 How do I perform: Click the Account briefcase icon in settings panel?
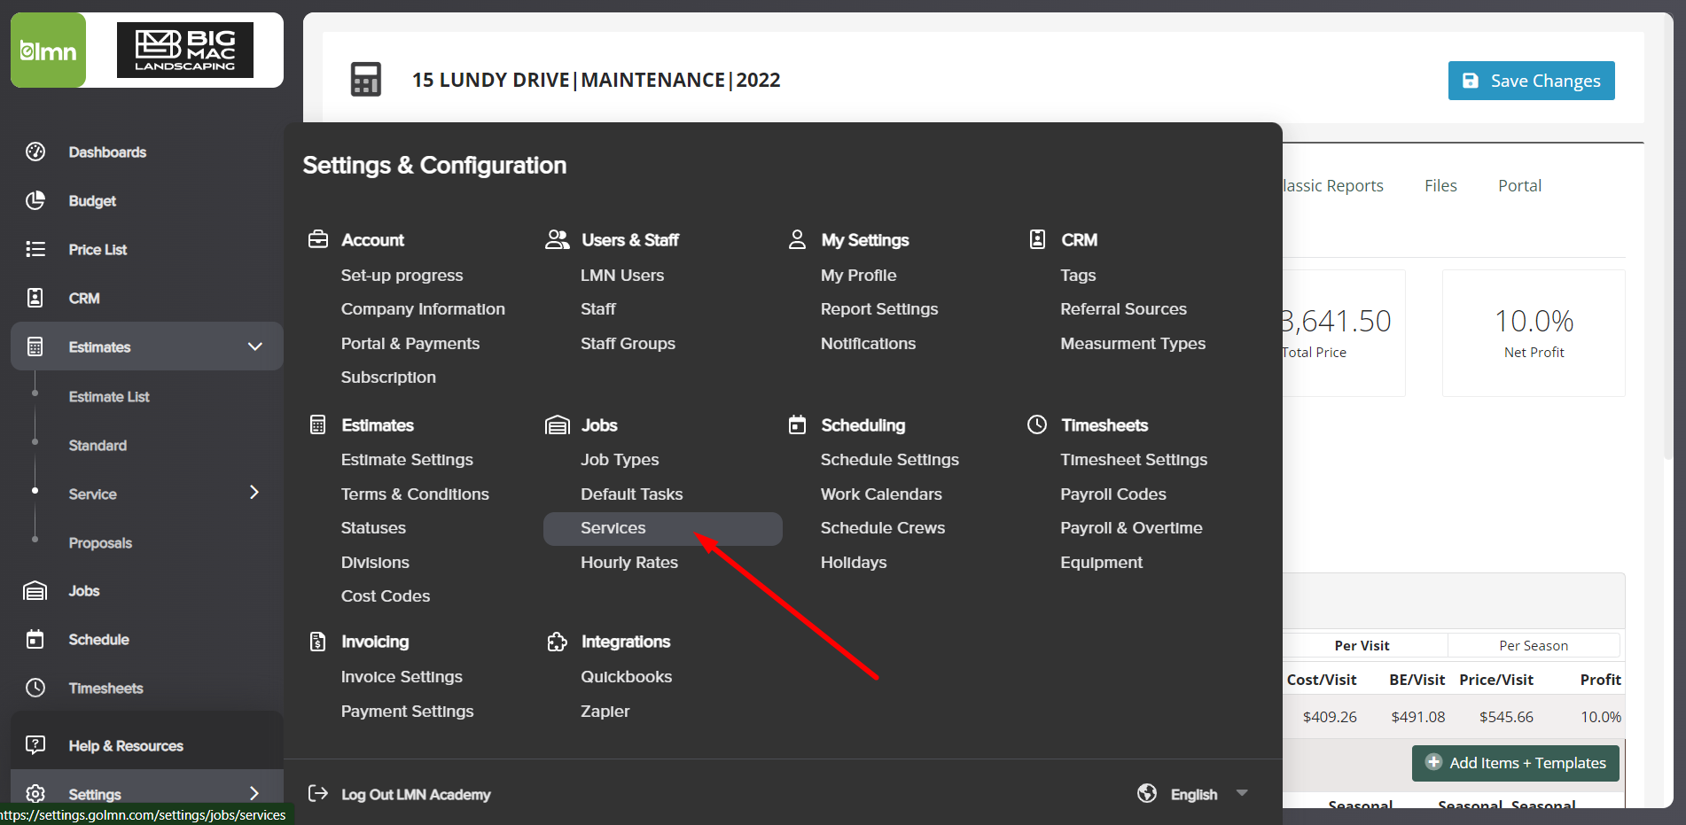coord(318,239)
